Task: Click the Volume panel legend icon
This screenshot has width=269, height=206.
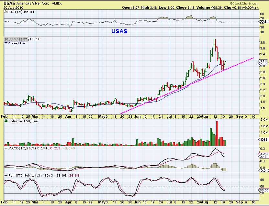Action: click(6, 121)
